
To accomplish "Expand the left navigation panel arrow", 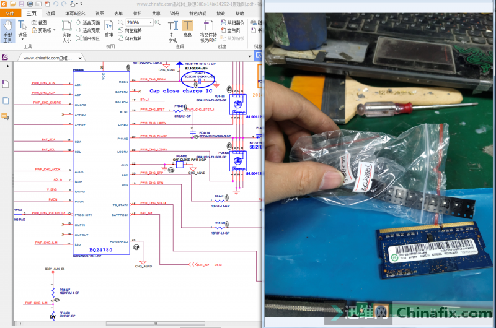I will tap(7, 67).
